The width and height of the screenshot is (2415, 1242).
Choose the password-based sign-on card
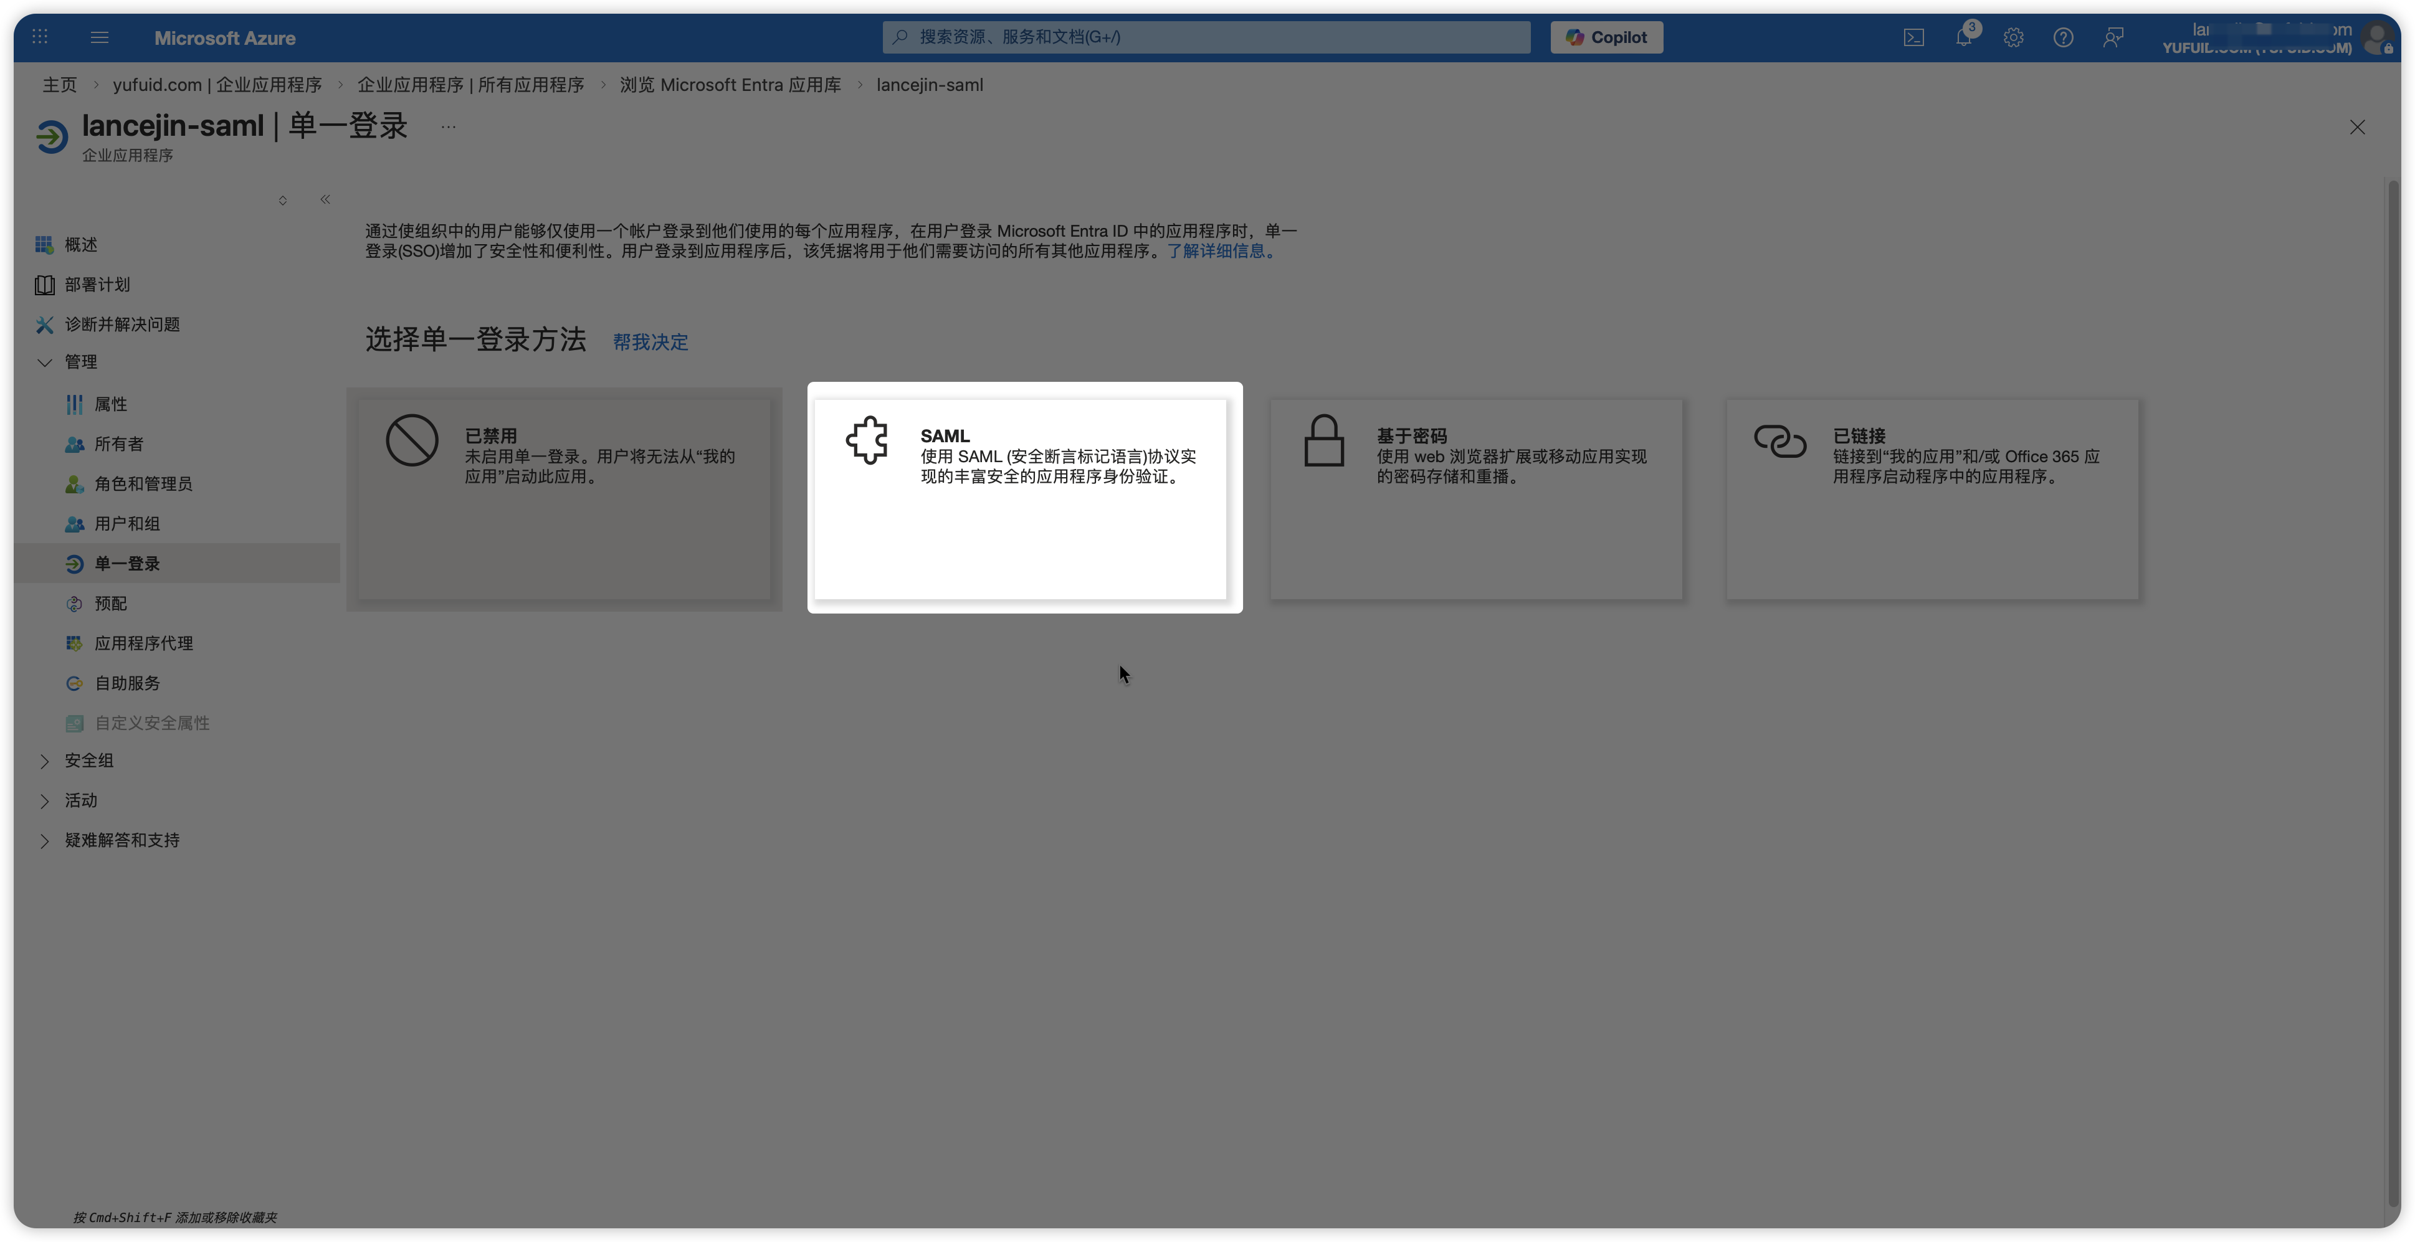pyautogui.click(x=1475, y=498)
